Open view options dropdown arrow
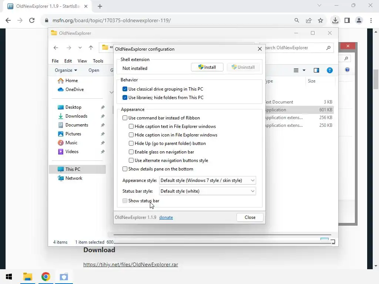Viewport: 379px width, 284px height. tap(304, 70)
